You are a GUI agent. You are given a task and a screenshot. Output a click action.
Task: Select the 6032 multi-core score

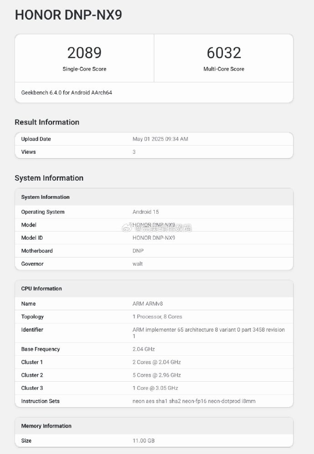coord(223,53)
